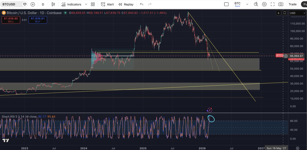Take a chart snapshot with the camera icon
Screen dimensions: 307x150
[x=281, y=4]
